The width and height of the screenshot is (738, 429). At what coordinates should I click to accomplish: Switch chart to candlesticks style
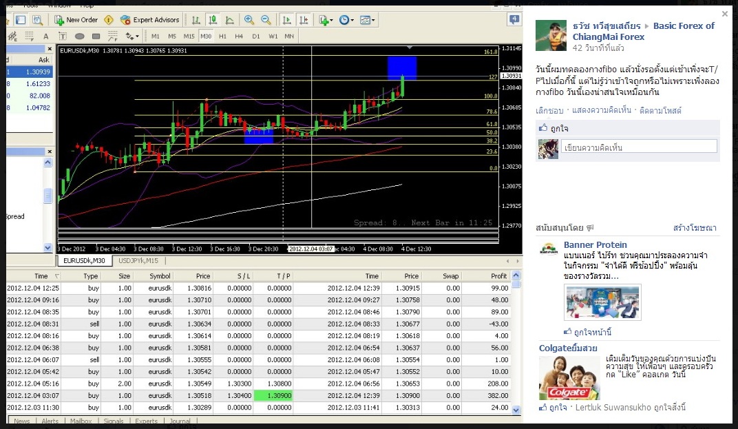pos(213,20)
